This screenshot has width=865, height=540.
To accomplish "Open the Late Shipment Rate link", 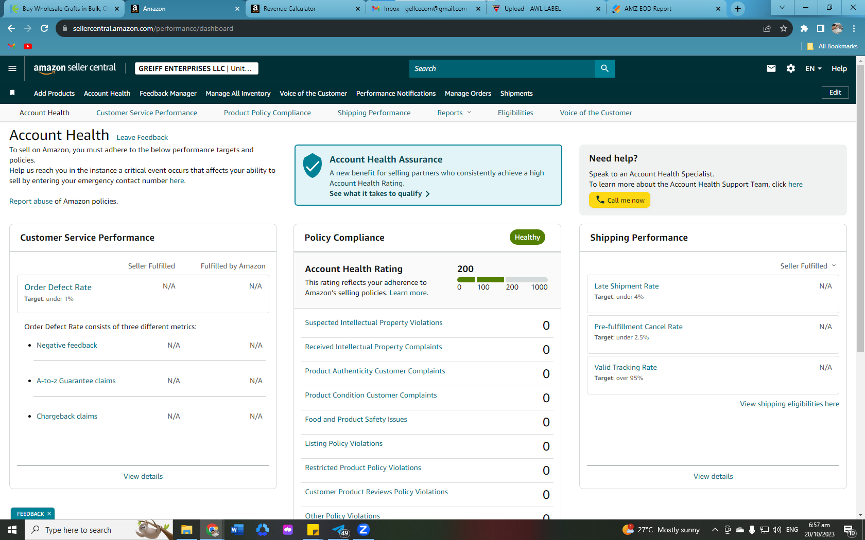I will pyautogui.click(x=626, y=286).
